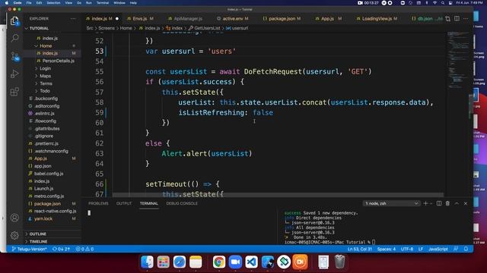
Task: Split the editor to the right
Action: (457, 18)
